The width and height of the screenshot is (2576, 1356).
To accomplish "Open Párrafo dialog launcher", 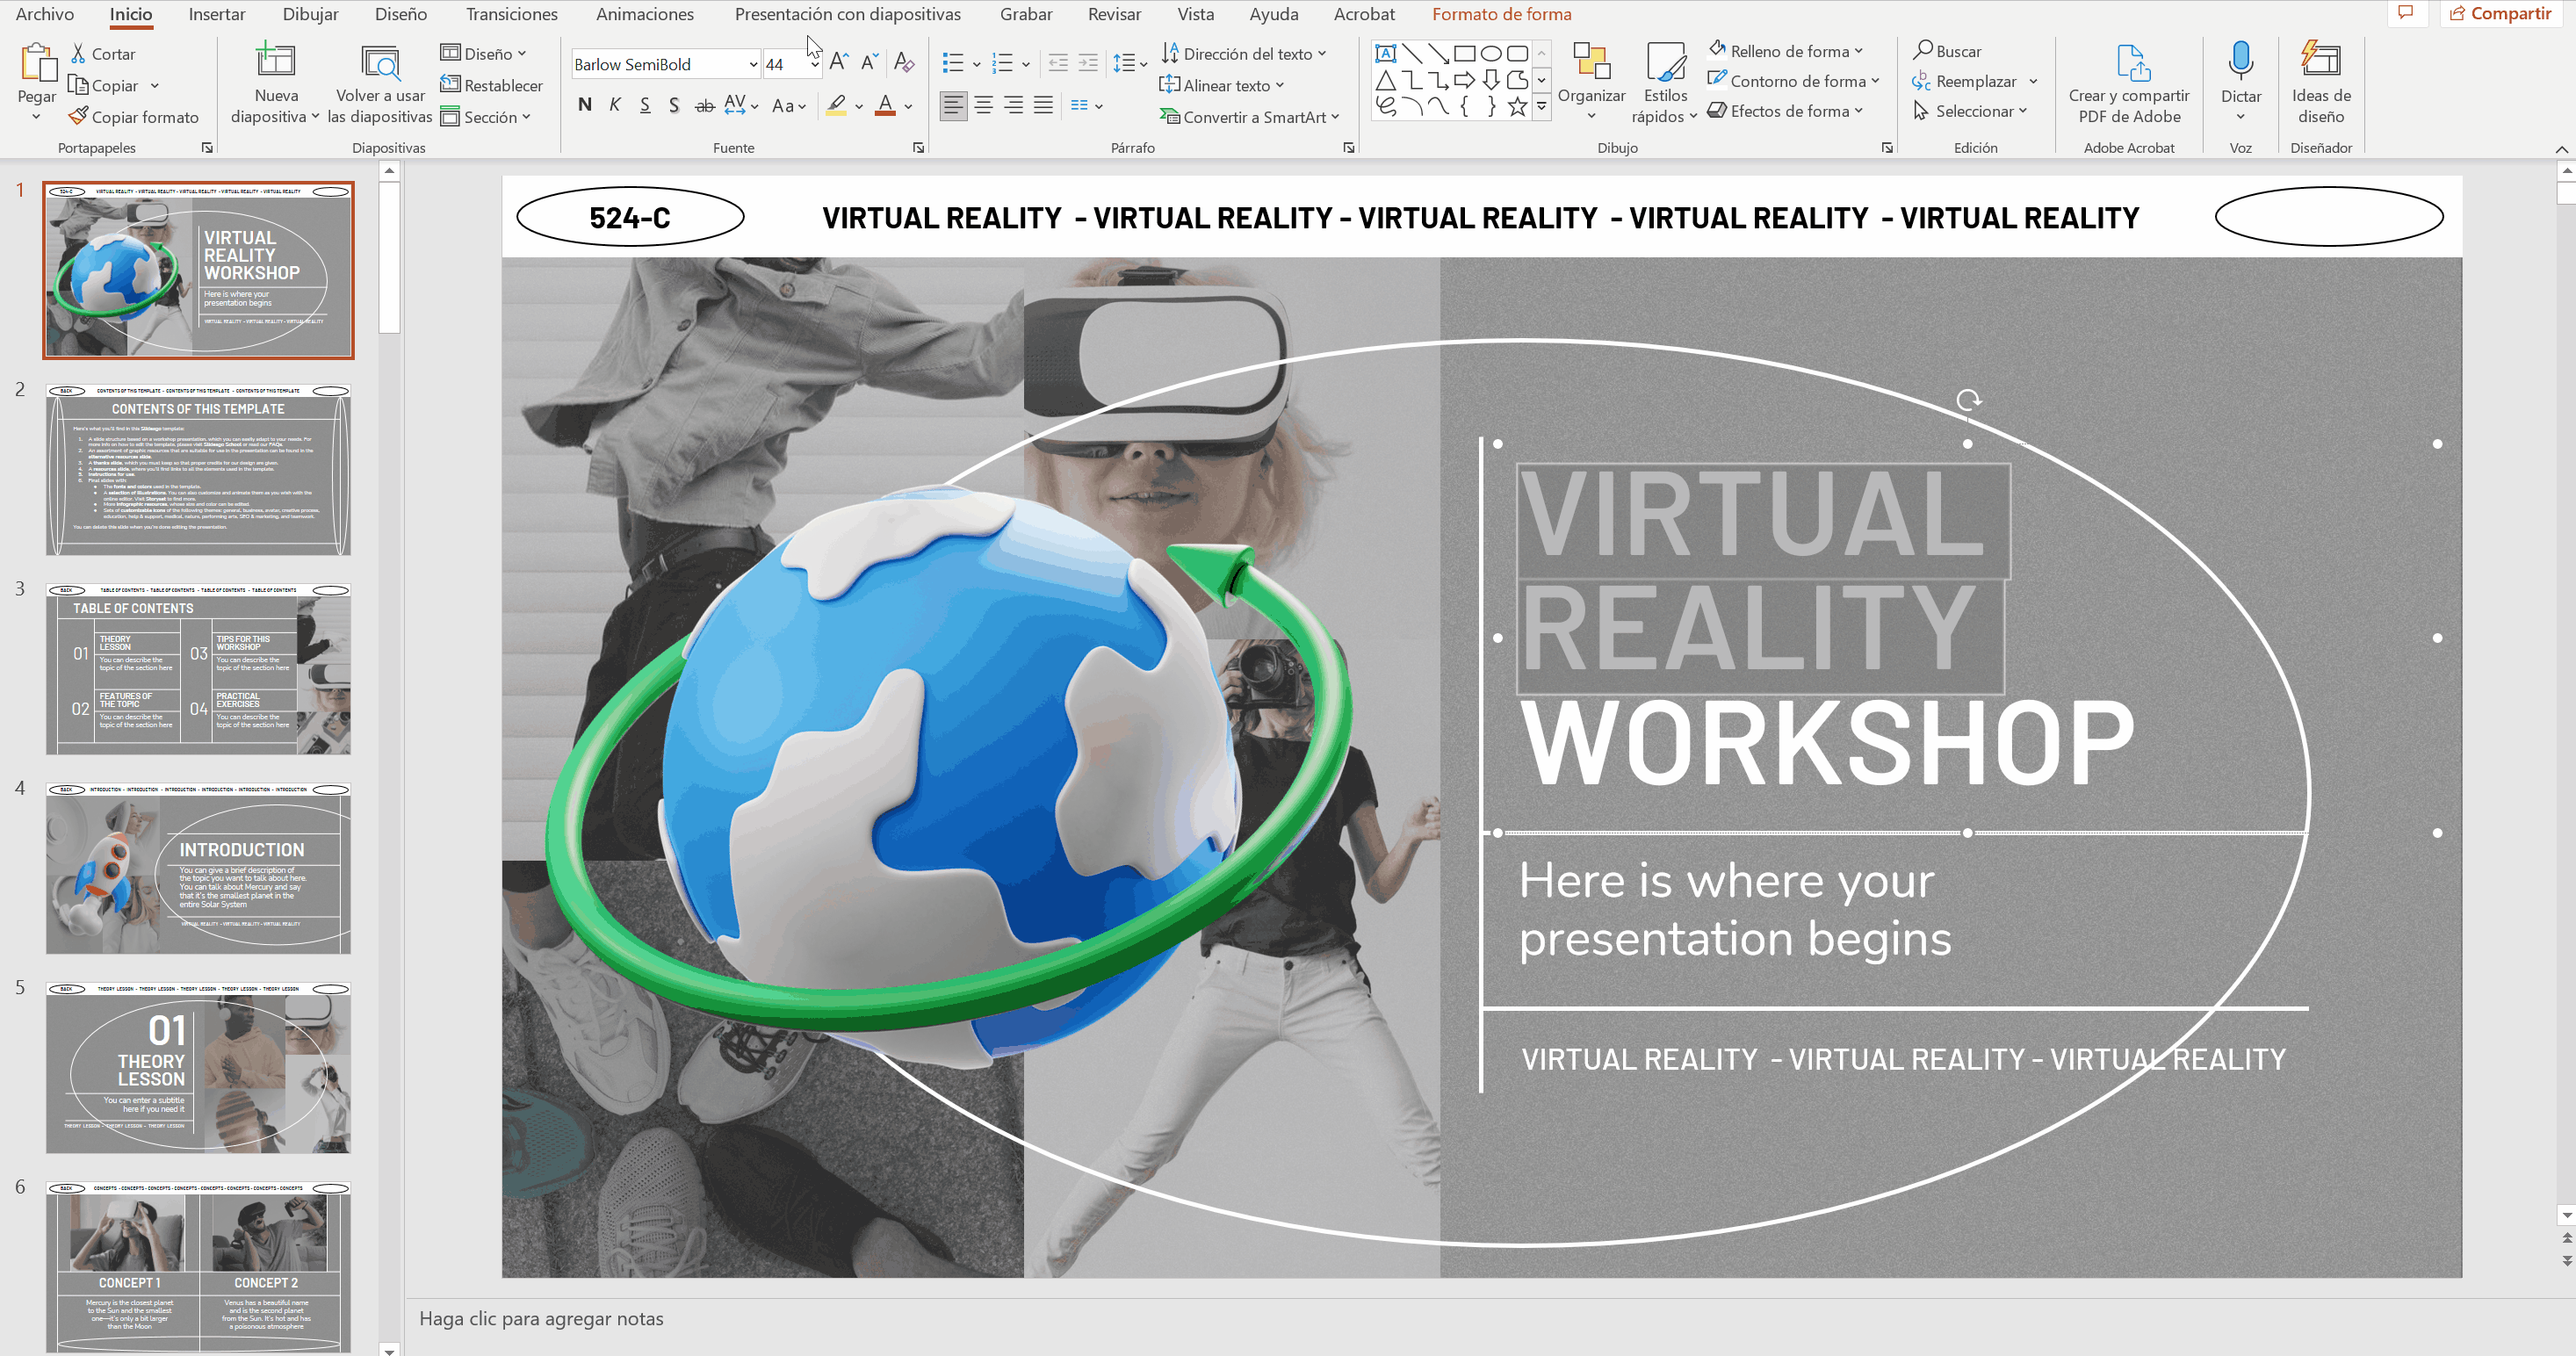I will [1348, 148].
